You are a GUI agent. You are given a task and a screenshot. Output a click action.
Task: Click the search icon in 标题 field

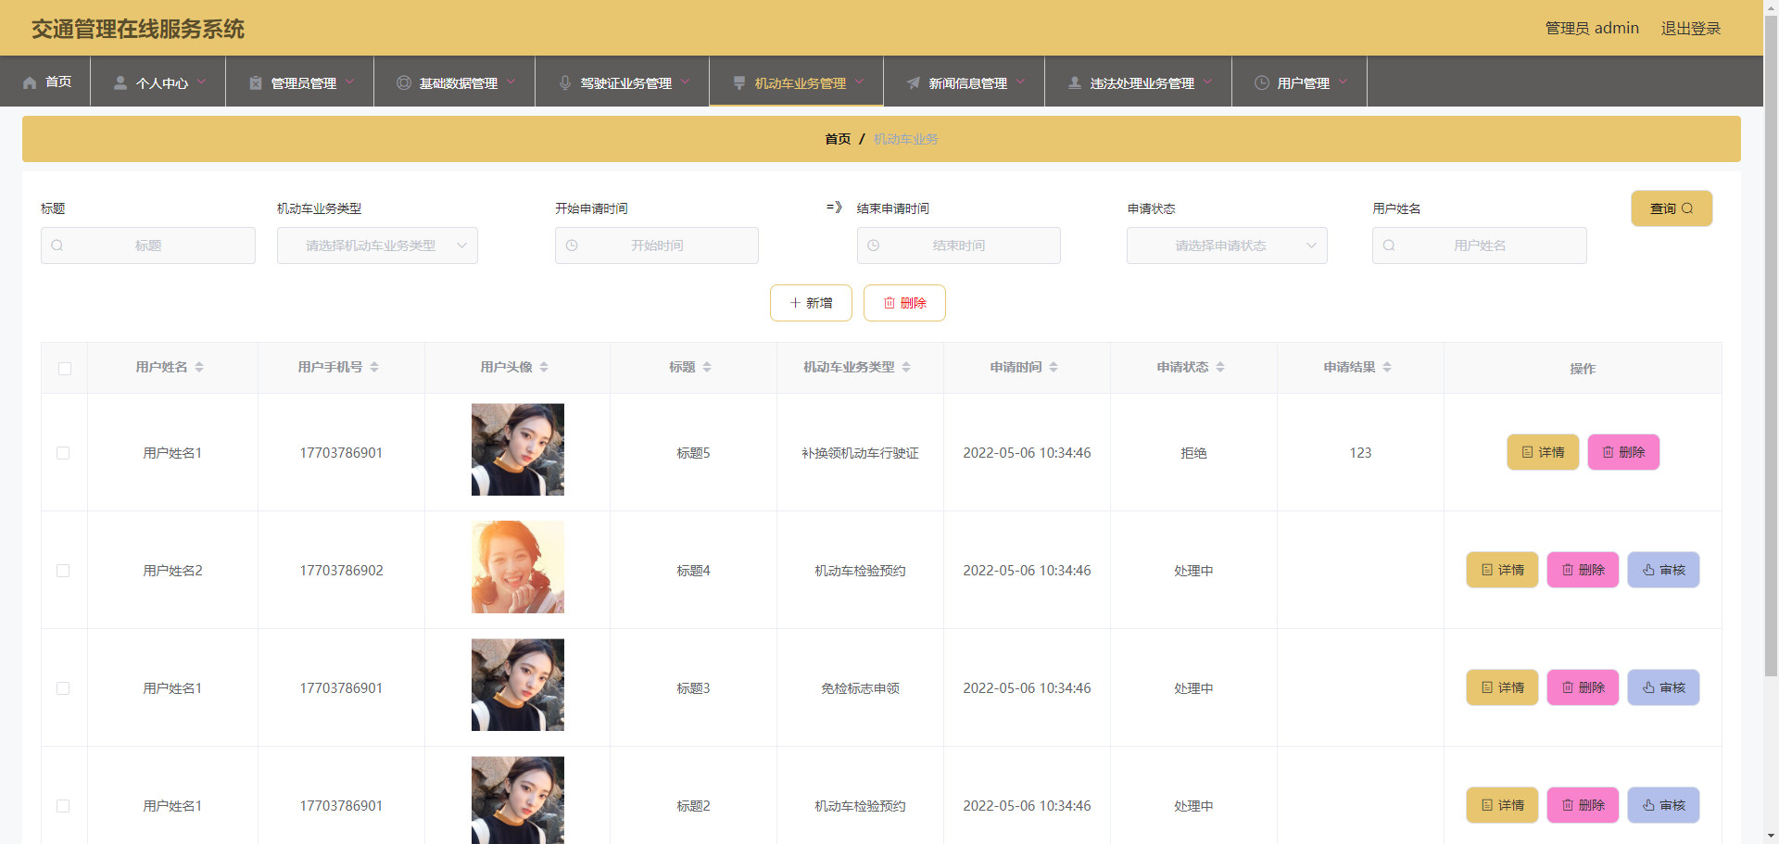tap(57, 246)
